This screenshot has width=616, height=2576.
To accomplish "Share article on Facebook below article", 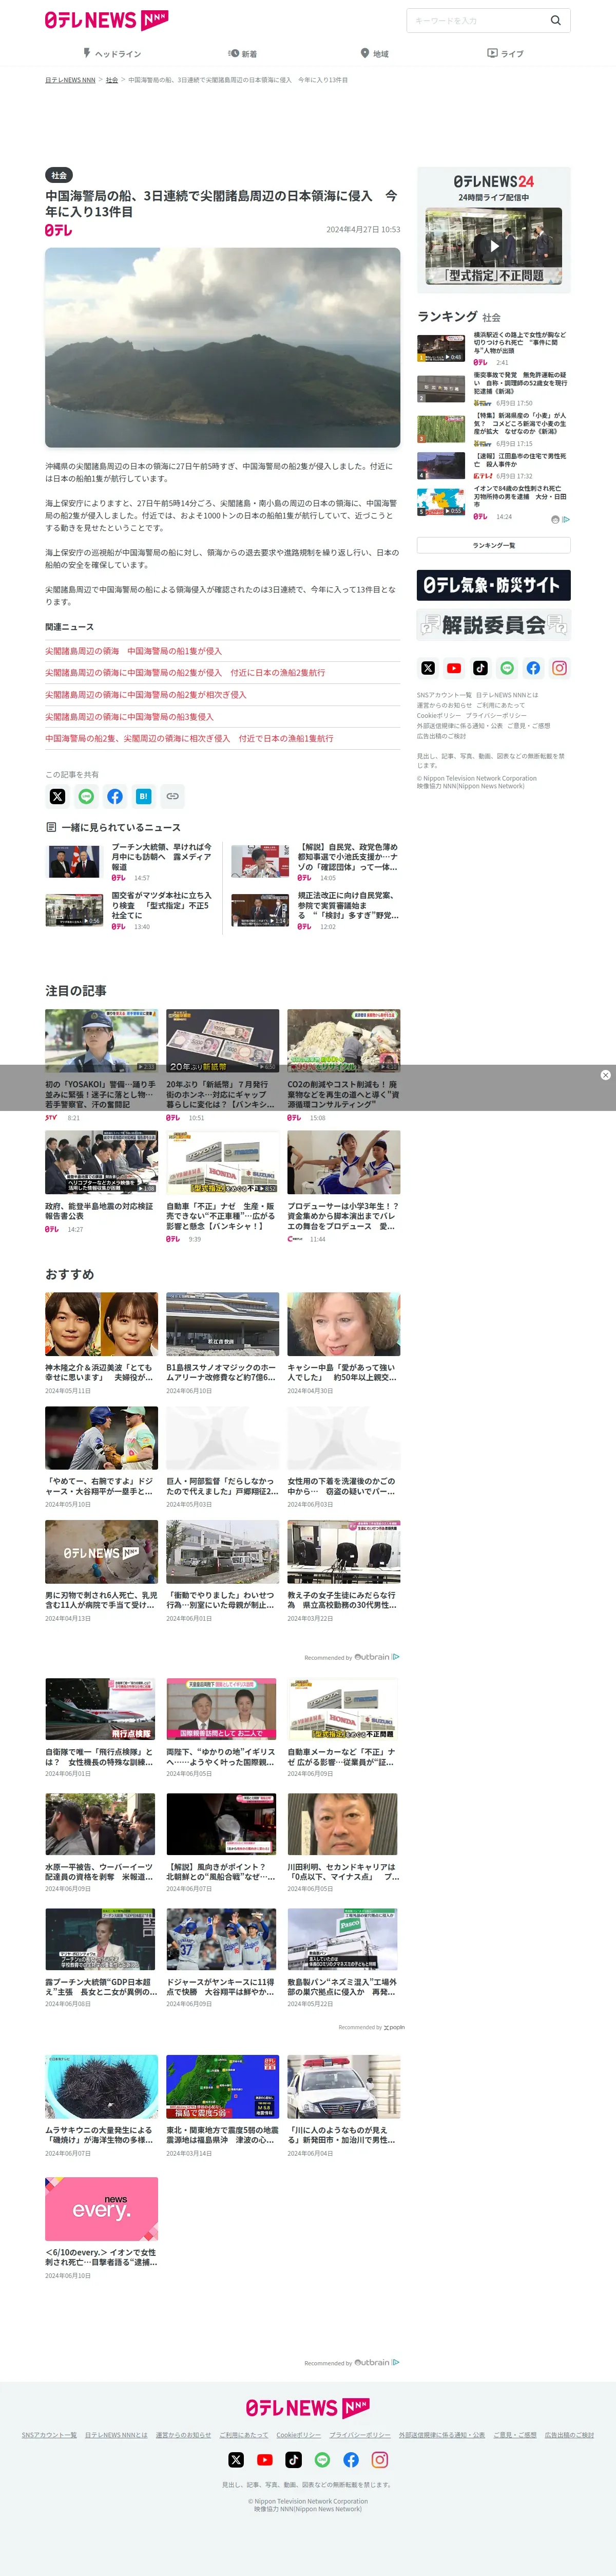I will [115, 796].
